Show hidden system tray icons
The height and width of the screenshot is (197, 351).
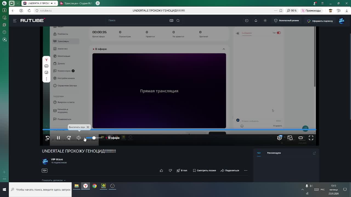coord(302,189)
